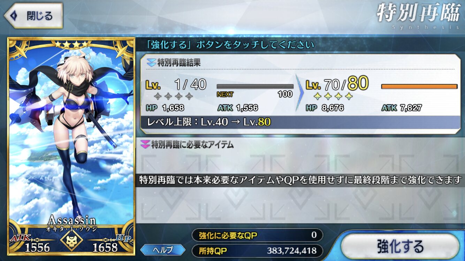Tap the 特別再臨では item notice banner
The image size is (465, 261).
click(x=300, y=180)
